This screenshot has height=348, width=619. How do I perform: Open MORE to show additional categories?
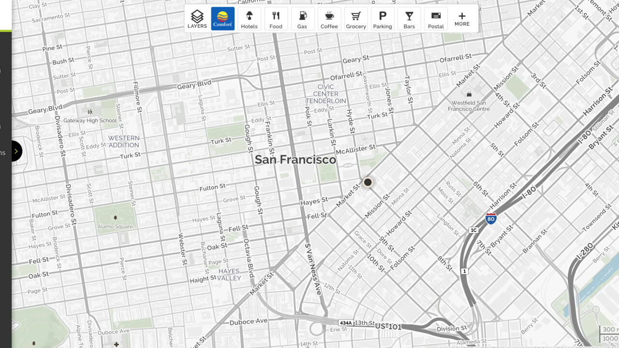(x=462, y=18)
